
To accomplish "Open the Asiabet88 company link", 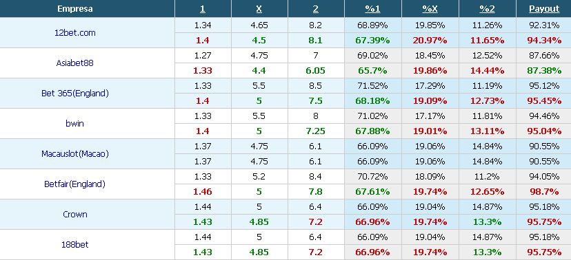I will [74, 63].
